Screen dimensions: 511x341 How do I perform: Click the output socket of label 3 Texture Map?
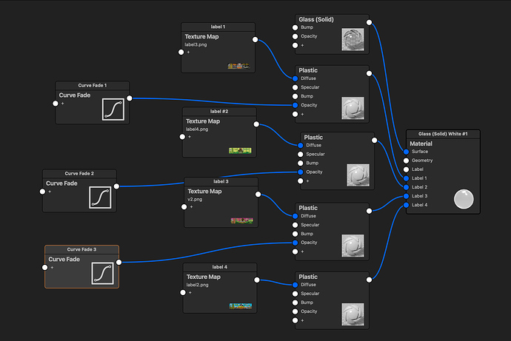click(x=258, y=195)
